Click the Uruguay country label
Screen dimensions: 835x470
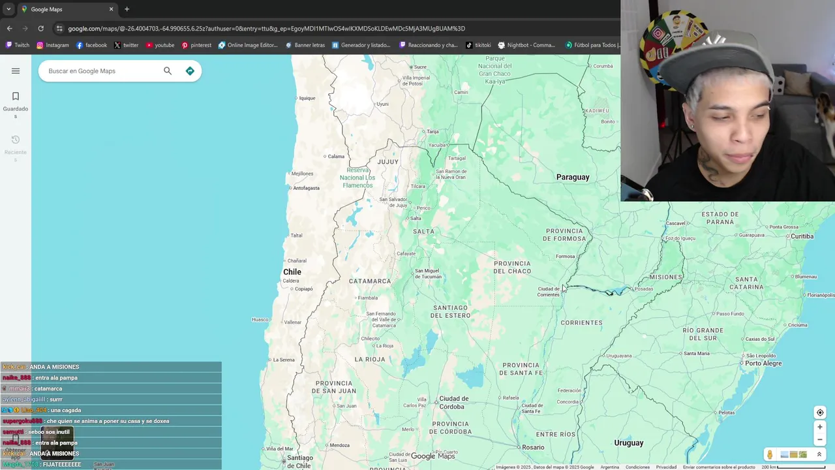click(629, 443)
